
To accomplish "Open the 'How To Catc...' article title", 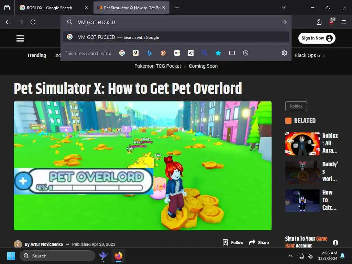I will 329,200.
